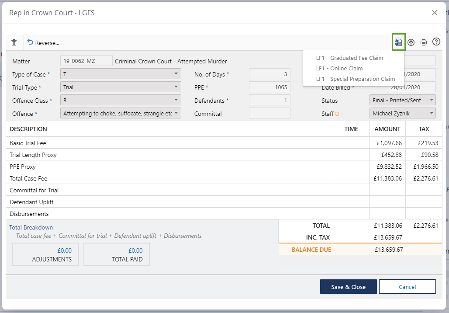The width and height of the screenshot is (449, 313).
Task: Click the Reverse undo arrow icon
Action: [30, 42]
